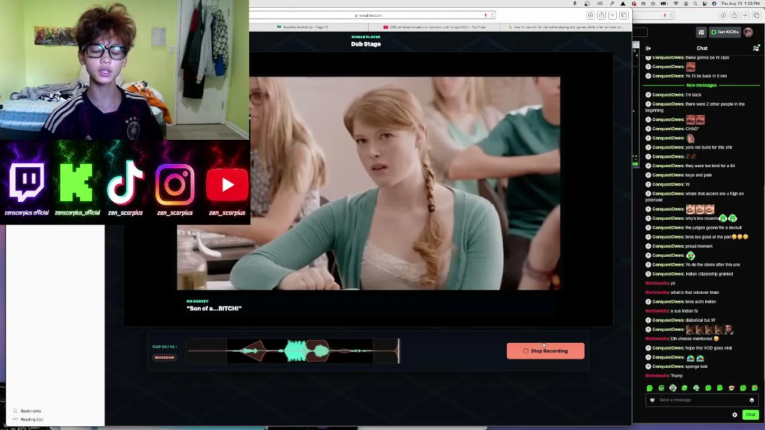Open the chat users list icon

coord(756,48)
